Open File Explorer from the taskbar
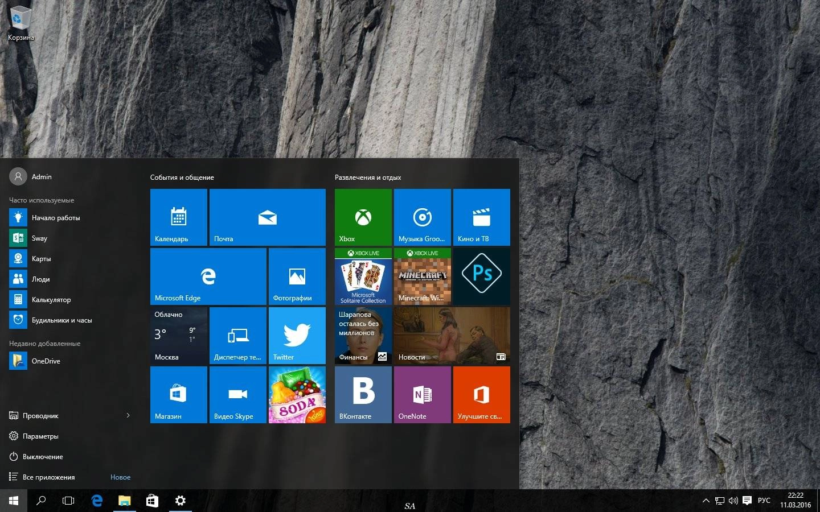 (x=124, y=501)
